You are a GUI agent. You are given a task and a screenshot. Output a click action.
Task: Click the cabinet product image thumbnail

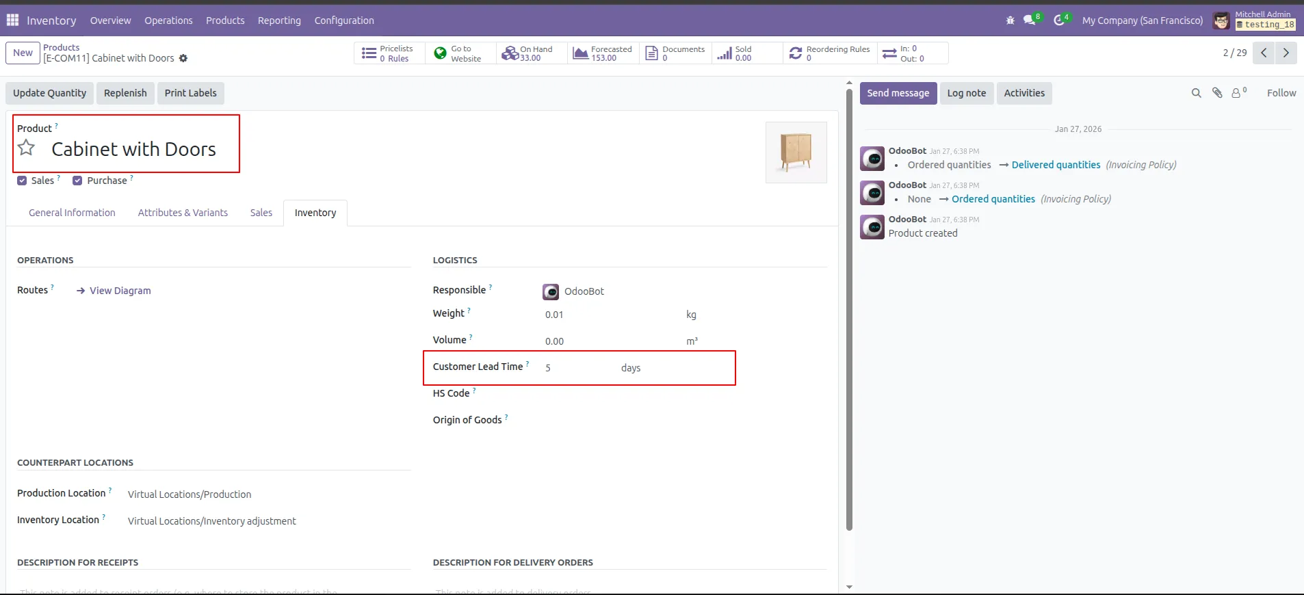pyautogui.click(x=796, y=153)
